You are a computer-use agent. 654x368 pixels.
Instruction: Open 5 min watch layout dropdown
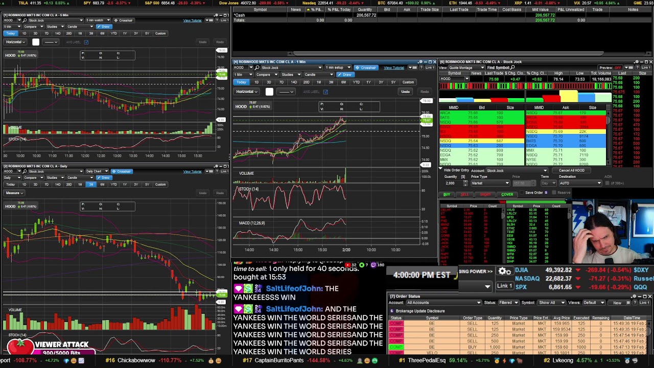(98, 20)
